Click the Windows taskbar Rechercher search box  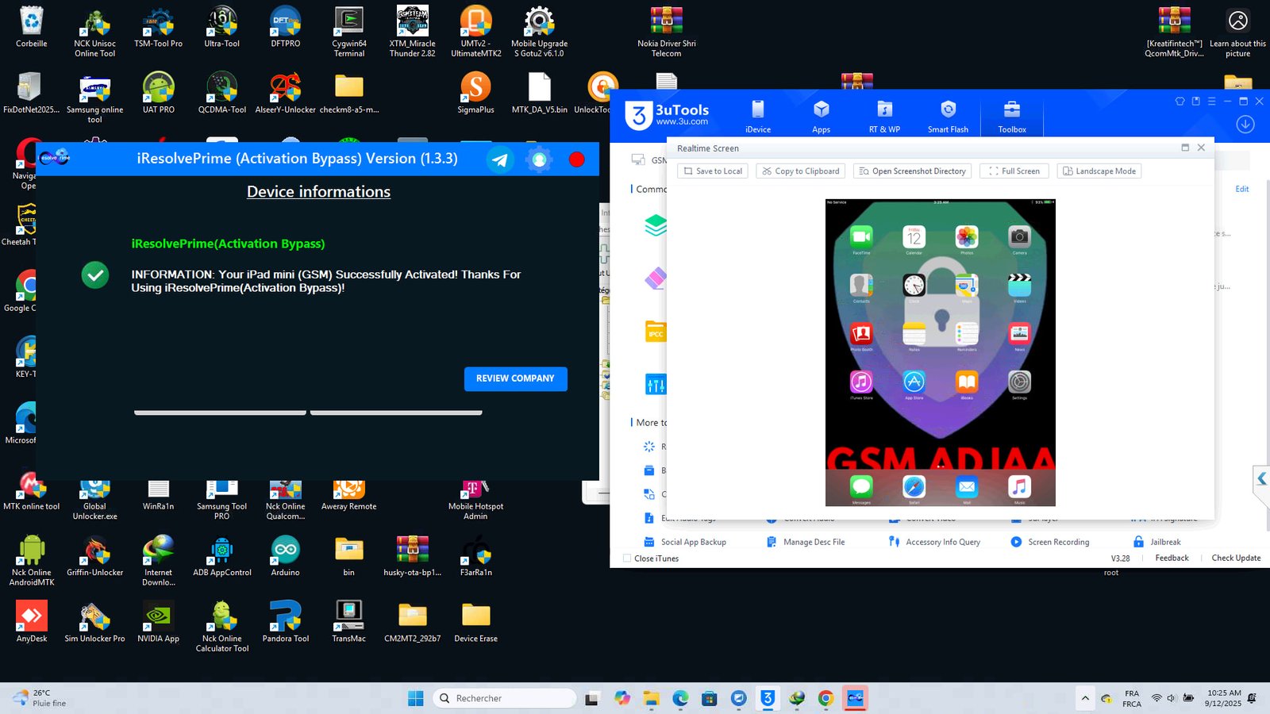tap(505, 698)
